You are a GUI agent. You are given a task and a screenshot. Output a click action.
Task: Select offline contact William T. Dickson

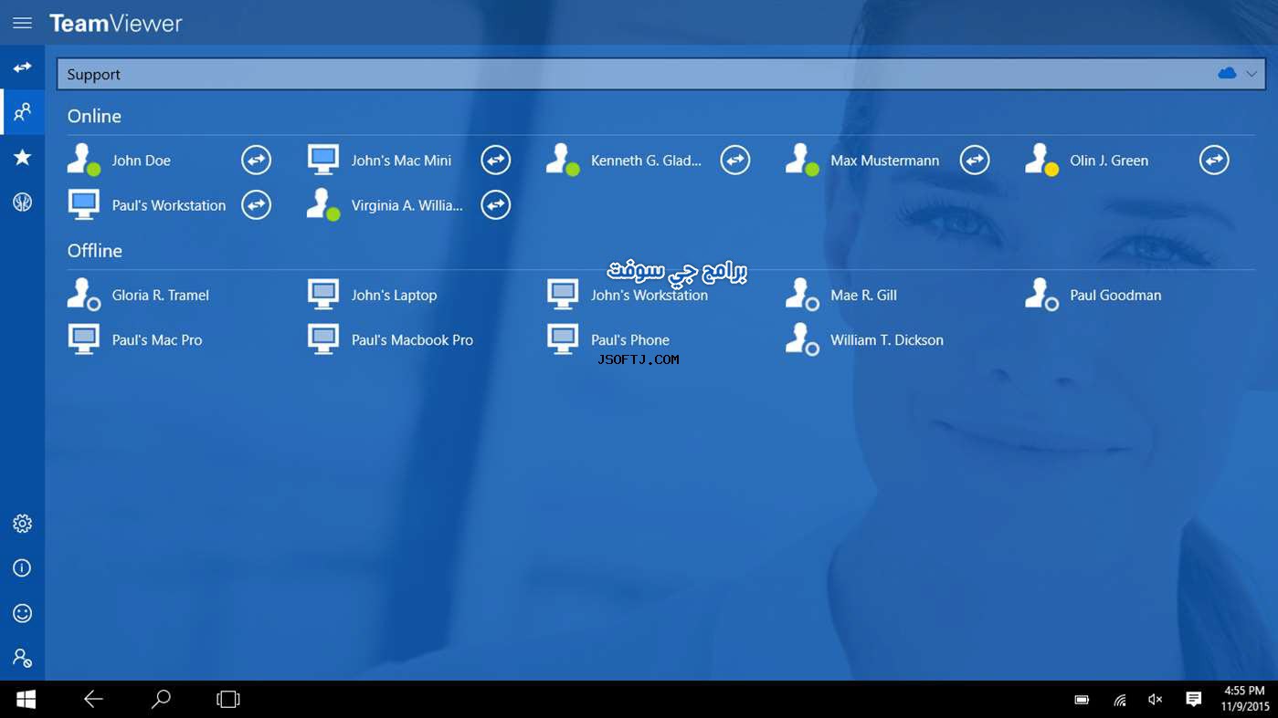pyautogui.click(x=886, y=340)
